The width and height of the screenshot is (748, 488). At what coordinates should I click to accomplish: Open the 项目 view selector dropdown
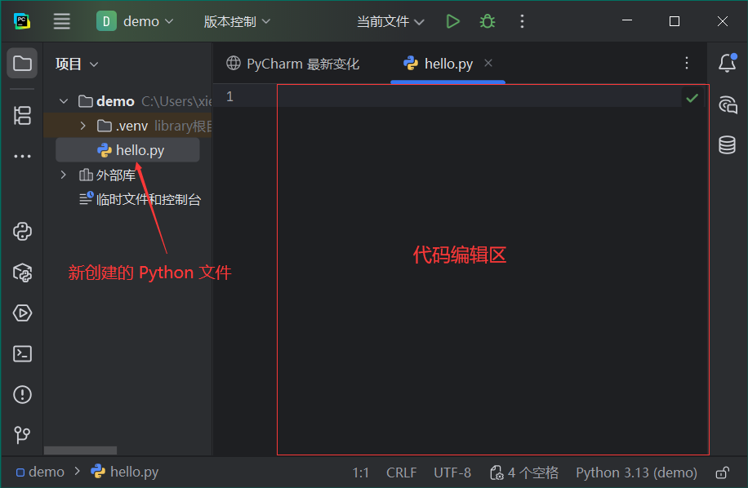[77, 64]
